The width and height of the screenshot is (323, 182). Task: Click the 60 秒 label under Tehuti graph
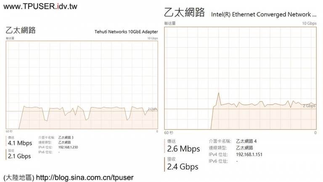9,131
